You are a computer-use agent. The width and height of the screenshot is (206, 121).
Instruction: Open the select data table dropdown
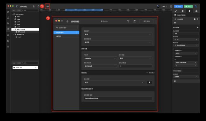[118, 42]
